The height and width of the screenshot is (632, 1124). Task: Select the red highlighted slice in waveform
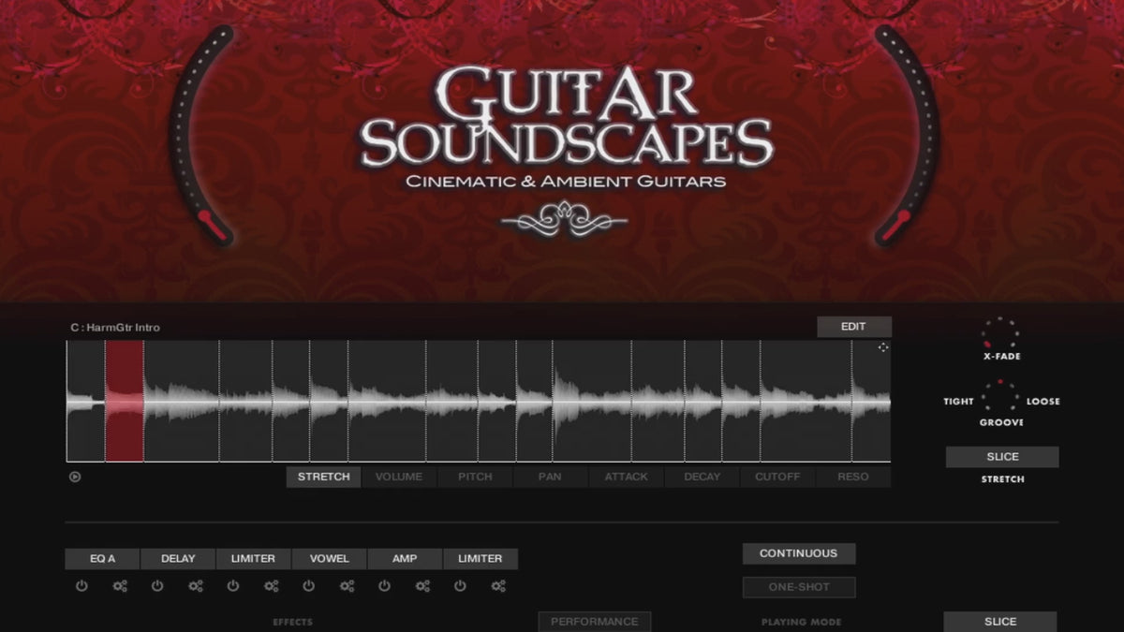point(125,401)
